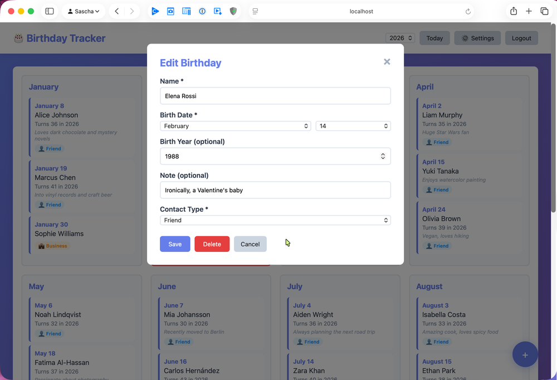Click the Birth Year field showing 1988

point(275,156)
